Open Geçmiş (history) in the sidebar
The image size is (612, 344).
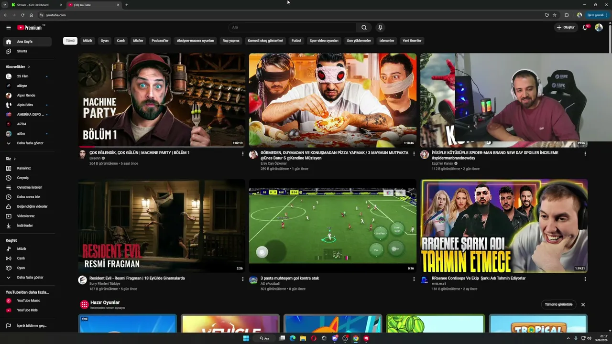(x=27, y=178)
